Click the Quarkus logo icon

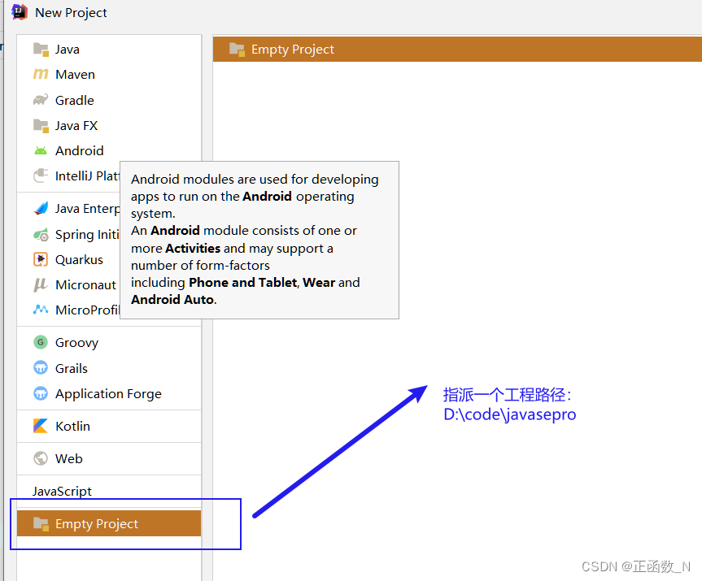click(41, 259)
